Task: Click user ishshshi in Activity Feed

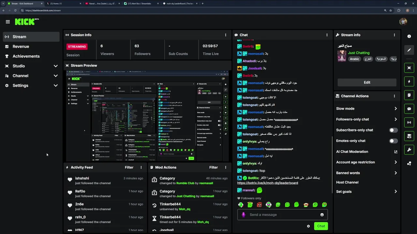Action: [82, 178]
